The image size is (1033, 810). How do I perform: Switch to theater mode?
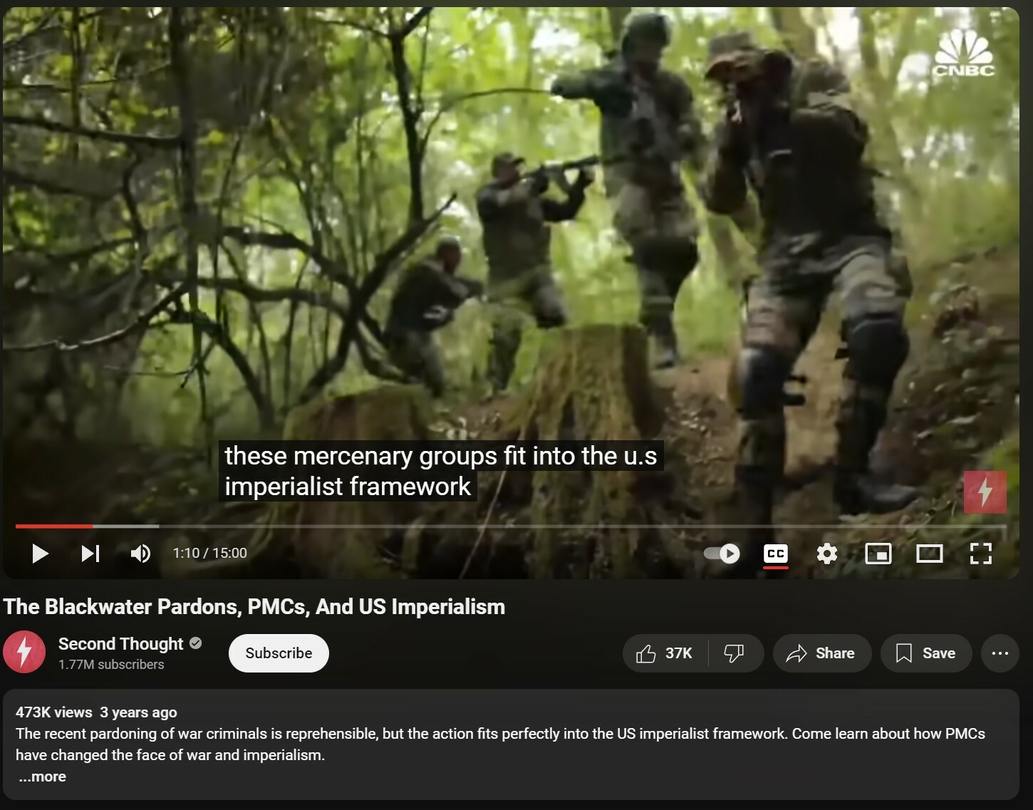(x=929, y=554)
